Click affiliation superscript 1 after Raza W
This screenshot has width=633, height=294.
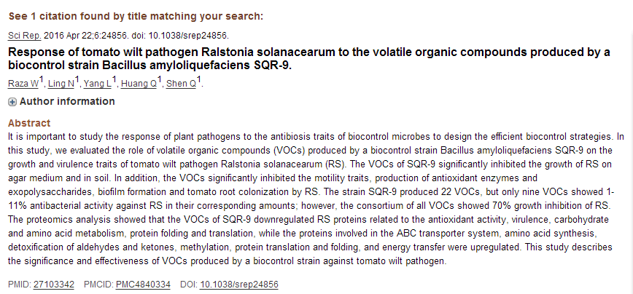point(42,81)
